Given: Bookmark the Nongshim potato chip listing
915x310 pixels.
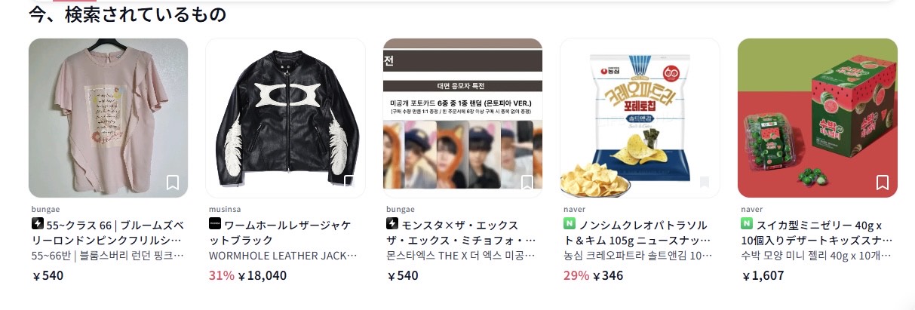Looking at the screenshot, I should pos(704,182).
